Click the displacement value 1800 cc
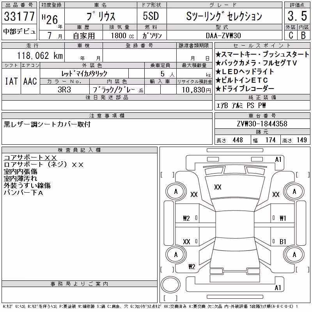Image resolution: width=312 pixels, height=312 pixels. point(122,35)
